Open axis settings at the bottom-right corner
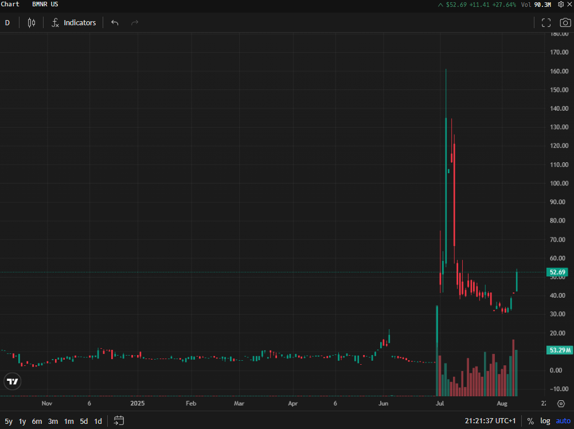The height and width of the screenshot is (429, 574). (x=561, y=404)
